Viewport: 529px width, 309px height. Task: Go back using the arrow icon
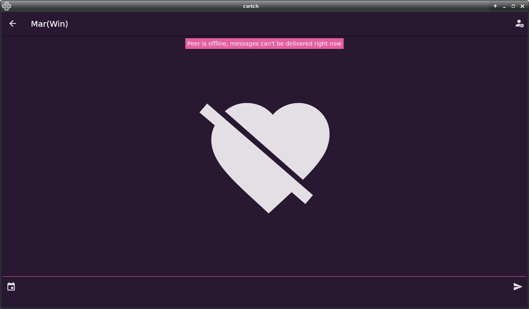(x=13, y=24)
